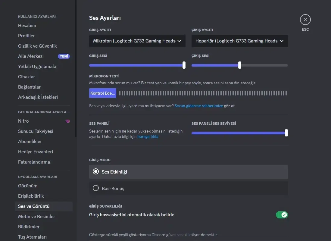Adjust the Çıkış Sesi output volume slider
The height and width of the screenshot is (241, 331).
[x=240, y=65]
